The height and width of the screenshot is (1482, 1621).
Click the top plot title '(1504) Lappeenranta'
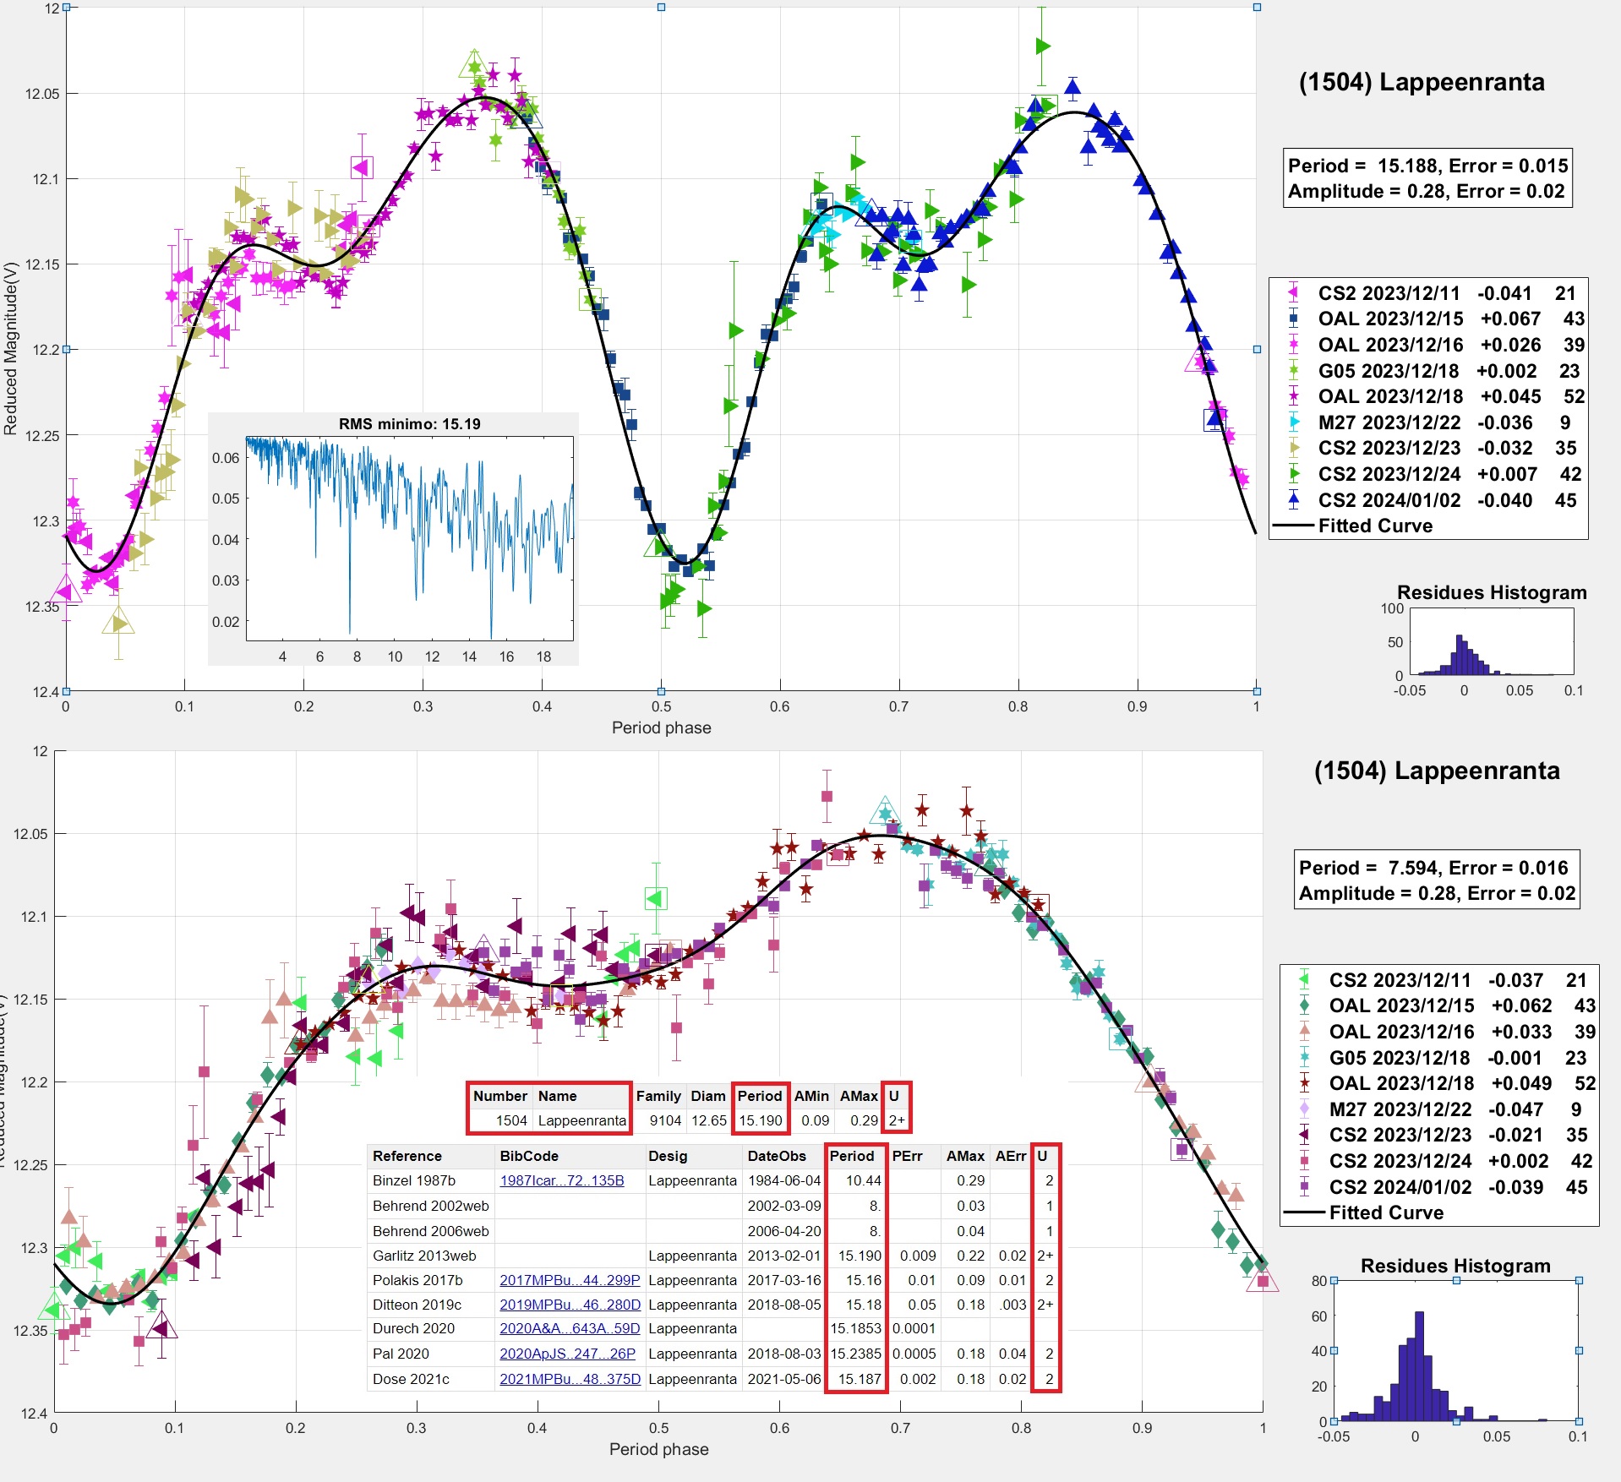pos(1422,82)
